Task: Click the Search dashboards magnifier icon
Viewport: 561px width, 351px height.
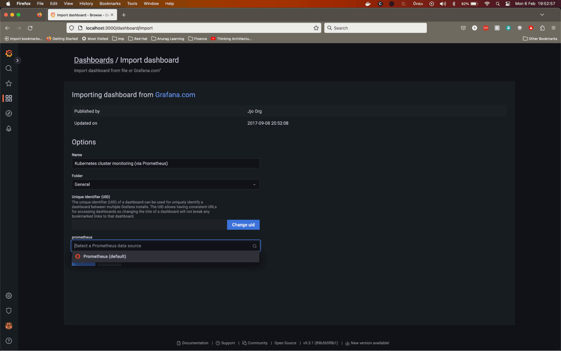Action: click(x=9, y=69)
